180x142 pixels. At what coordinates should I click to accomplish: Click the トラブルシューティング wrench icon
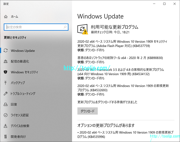(5, 93)
